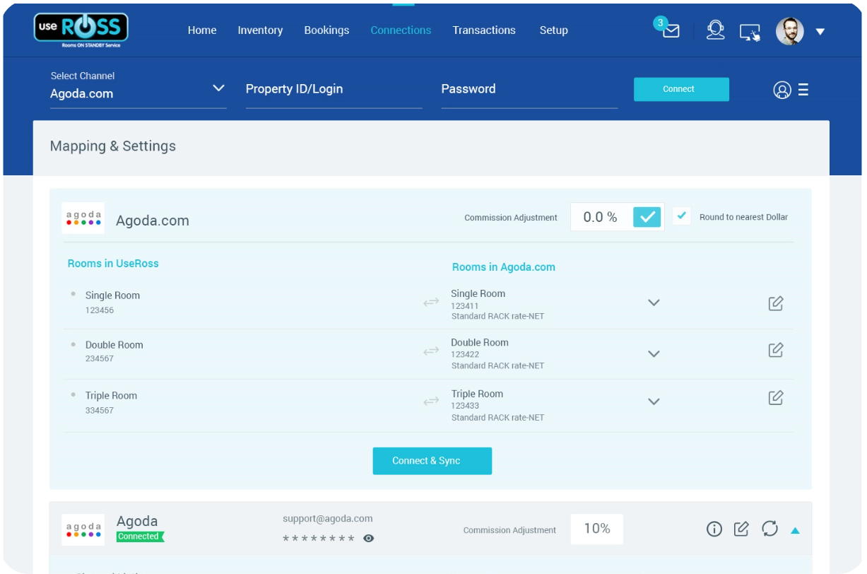Click the green Connected status badge

click(x=140, y=537)
